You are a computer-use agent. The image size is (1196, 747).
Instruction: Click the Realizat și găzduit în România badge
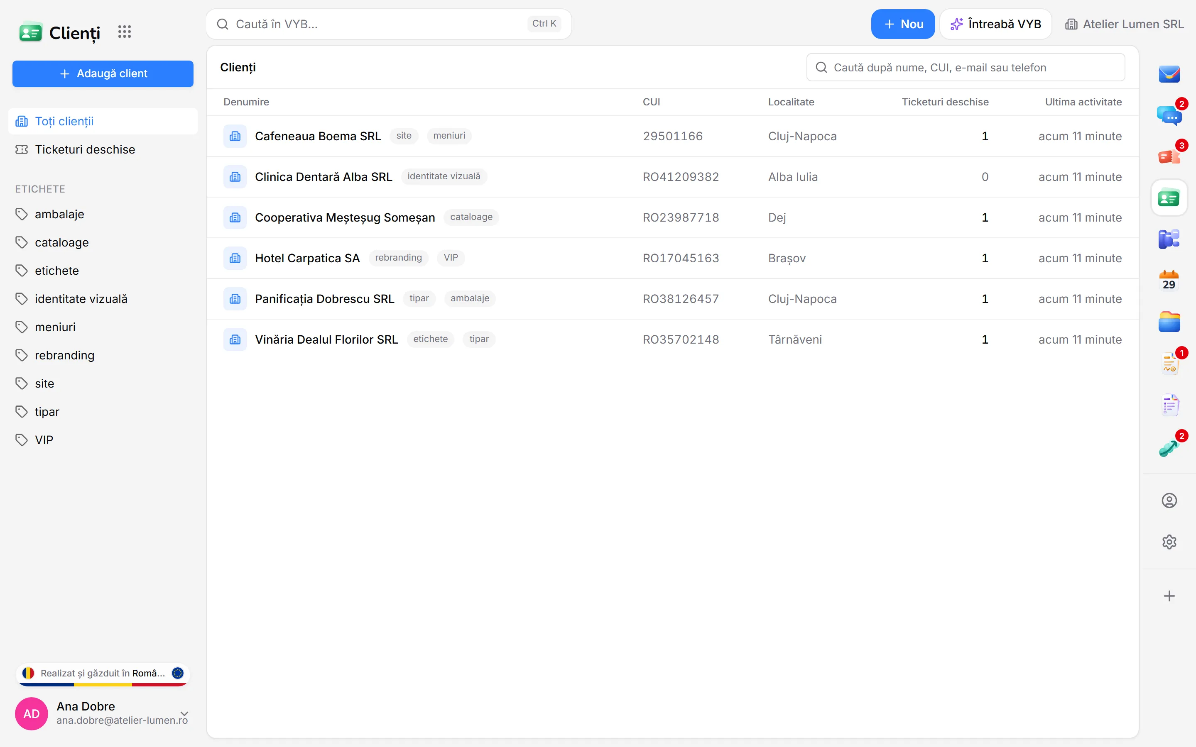(103, 674)
